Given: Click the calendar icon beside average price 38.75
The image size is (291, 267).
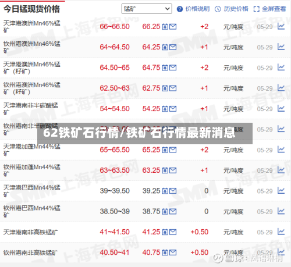Looking at the screenshot, I should pyautogui.click(x=165, y=212).
